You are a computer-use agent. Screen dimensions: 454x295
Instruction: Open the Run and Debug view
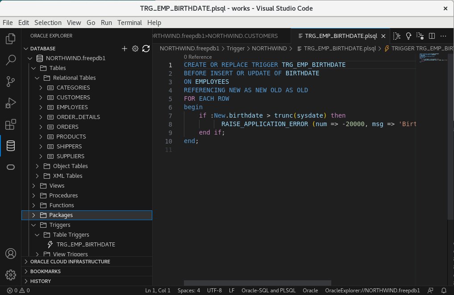click(10, 103)
